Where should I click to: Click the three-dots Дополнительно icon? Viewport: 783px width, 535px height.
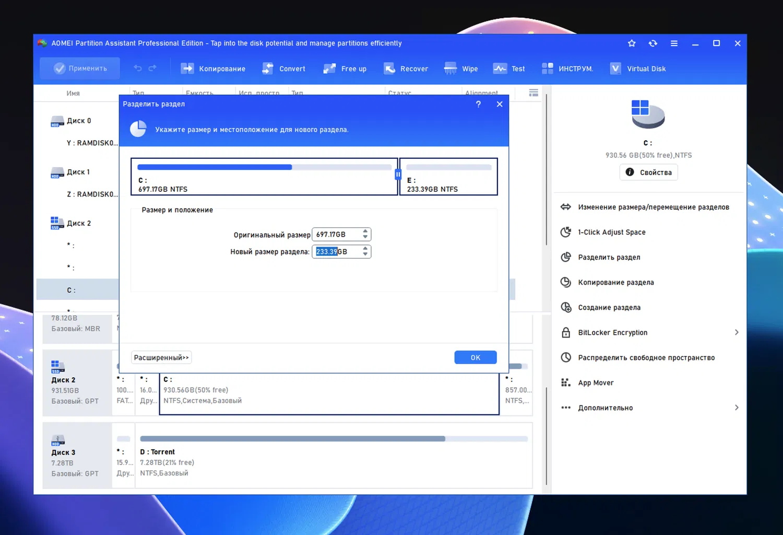click(566, 408)
